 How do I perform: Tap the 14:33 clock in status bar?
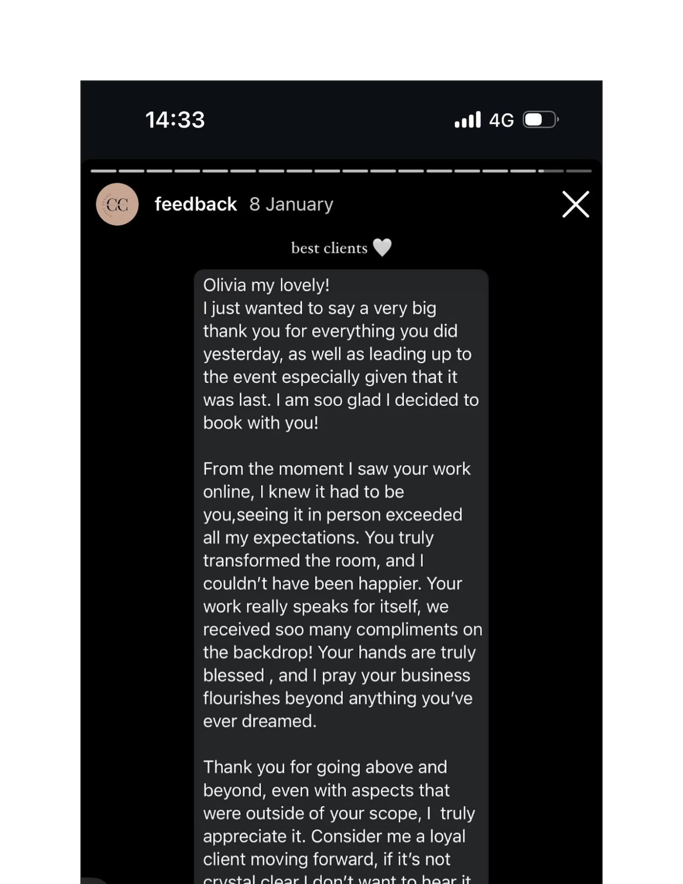point(175,120)
